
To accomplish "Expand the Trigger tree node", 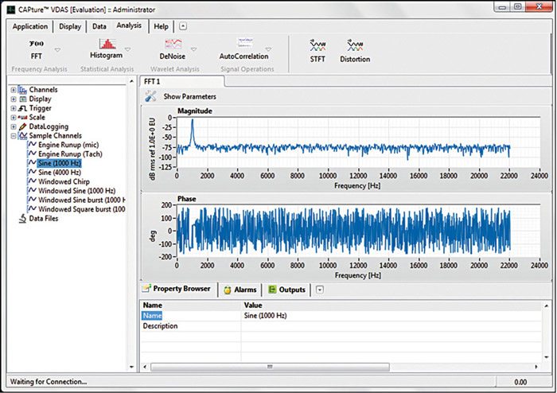I will click(14, 108).
